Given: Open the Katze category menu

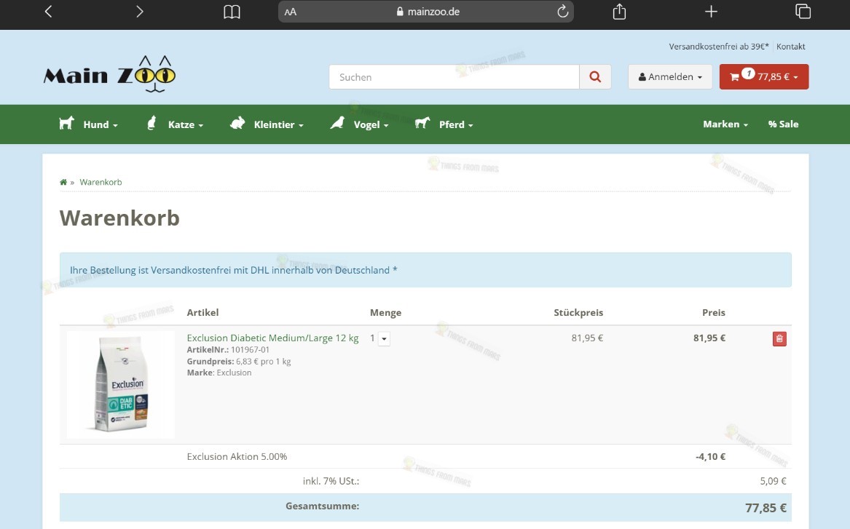Looking at the screenshot, I should pos(186,124).
